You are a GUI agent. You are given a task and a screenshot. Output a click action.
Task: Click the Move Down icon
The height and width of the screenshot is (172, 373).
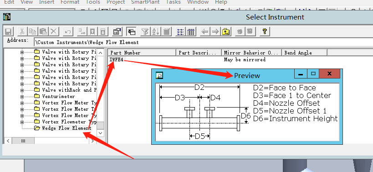(103, 31)
